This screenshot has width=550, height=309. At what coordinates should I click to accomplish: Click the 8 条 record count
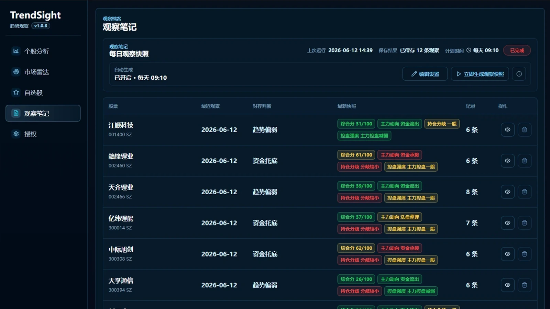tap(472, 192)
